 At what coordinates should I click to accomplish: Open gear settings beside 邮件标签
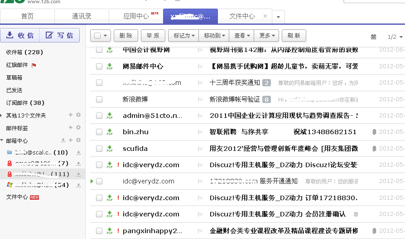pyautogui.click(x=78, y=127)
